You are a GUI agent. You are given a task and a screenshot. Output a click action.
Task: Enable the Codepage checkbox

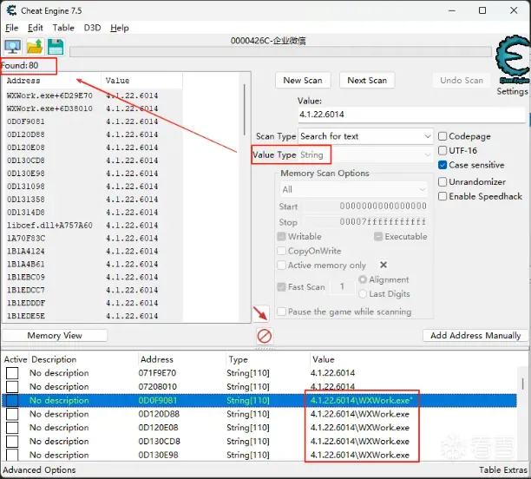(442, 136)
